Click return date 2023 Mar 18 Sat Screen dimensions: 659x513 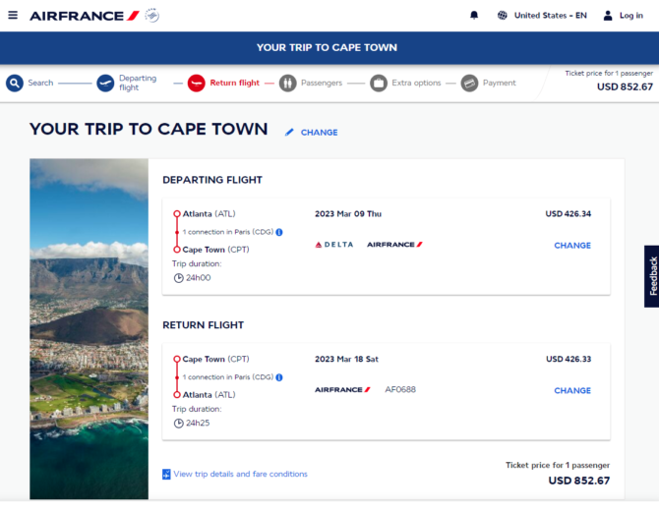346,359
